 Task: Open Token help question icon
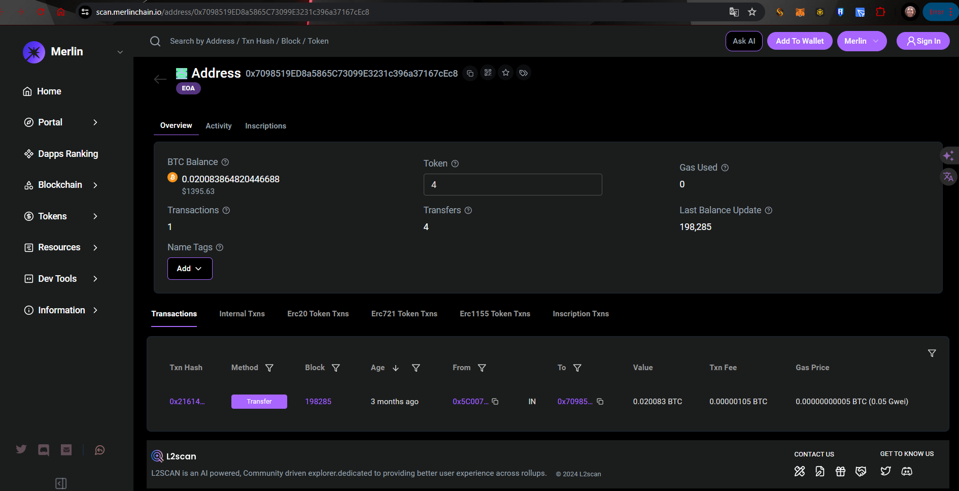(x=455, y=163)
